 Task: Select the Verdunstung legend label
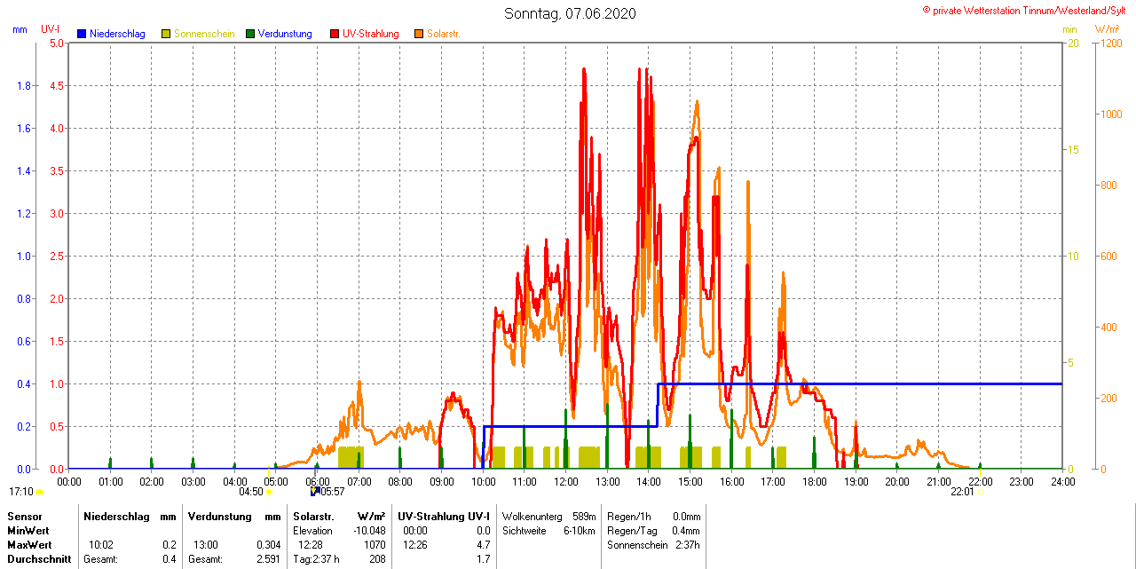point(285,34)
